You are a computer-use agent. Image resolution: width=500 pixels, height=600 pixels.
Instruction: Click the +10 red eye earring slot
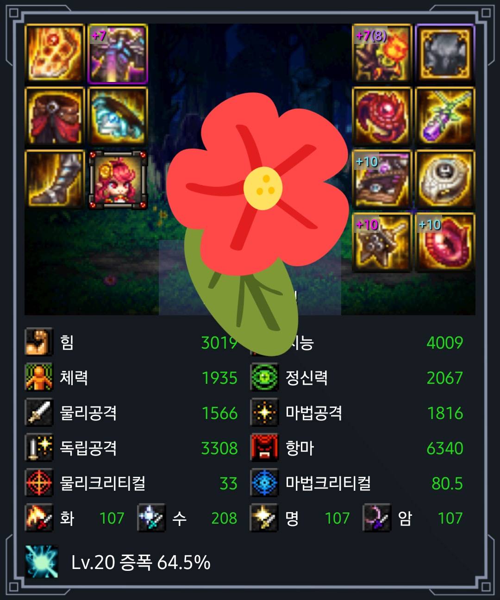click(x=445, y=242)
